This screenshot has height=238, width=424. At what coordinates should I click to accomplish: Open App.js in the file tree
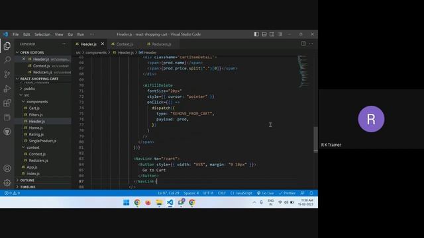point(32,167)
